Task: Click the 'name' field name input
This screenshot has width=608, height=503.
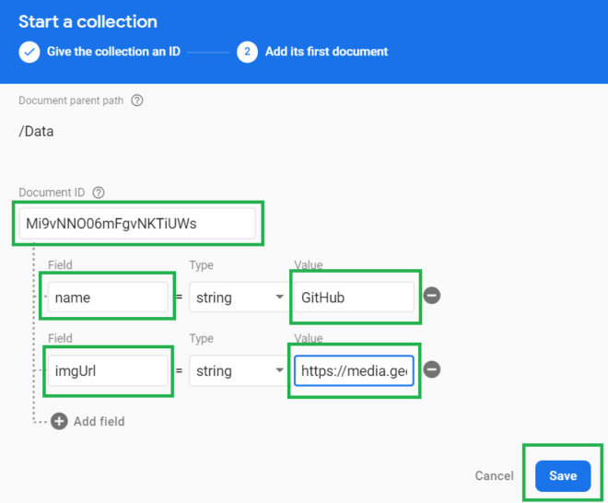Action: [109, 298]
